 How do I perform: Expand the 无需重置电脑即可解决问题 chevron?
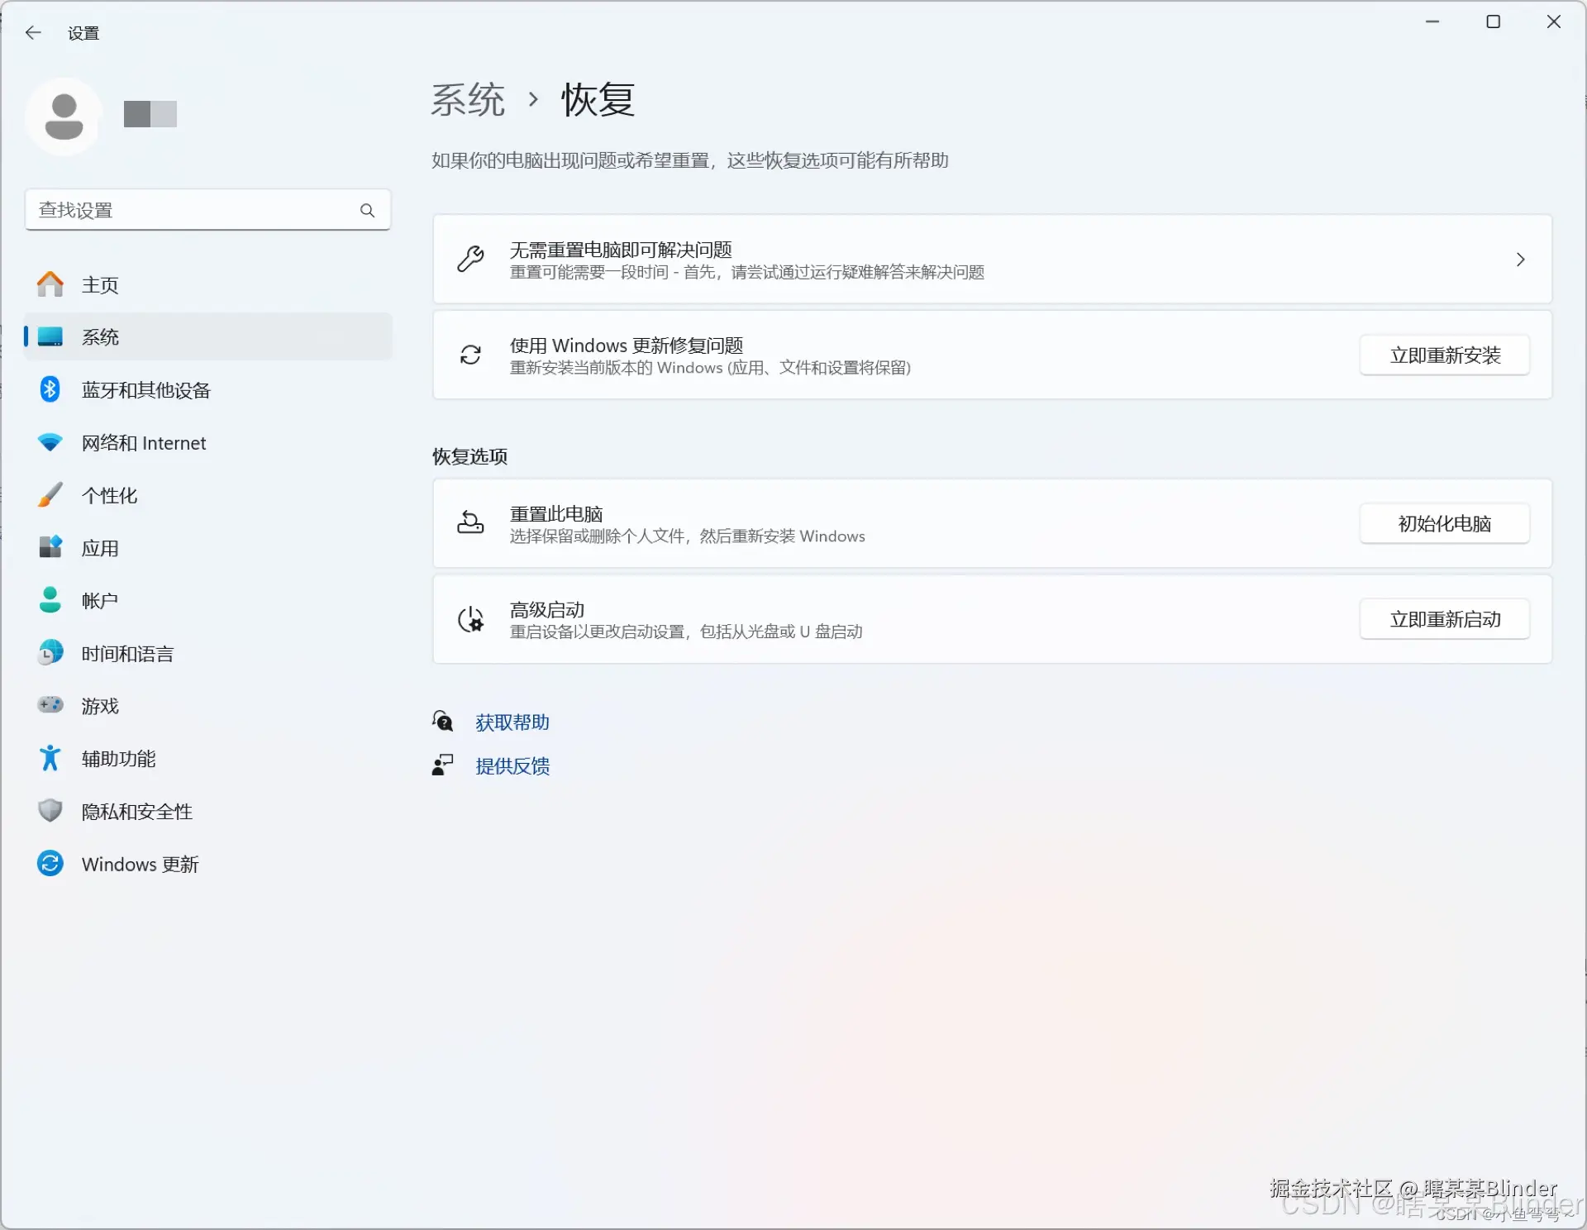1520,260
